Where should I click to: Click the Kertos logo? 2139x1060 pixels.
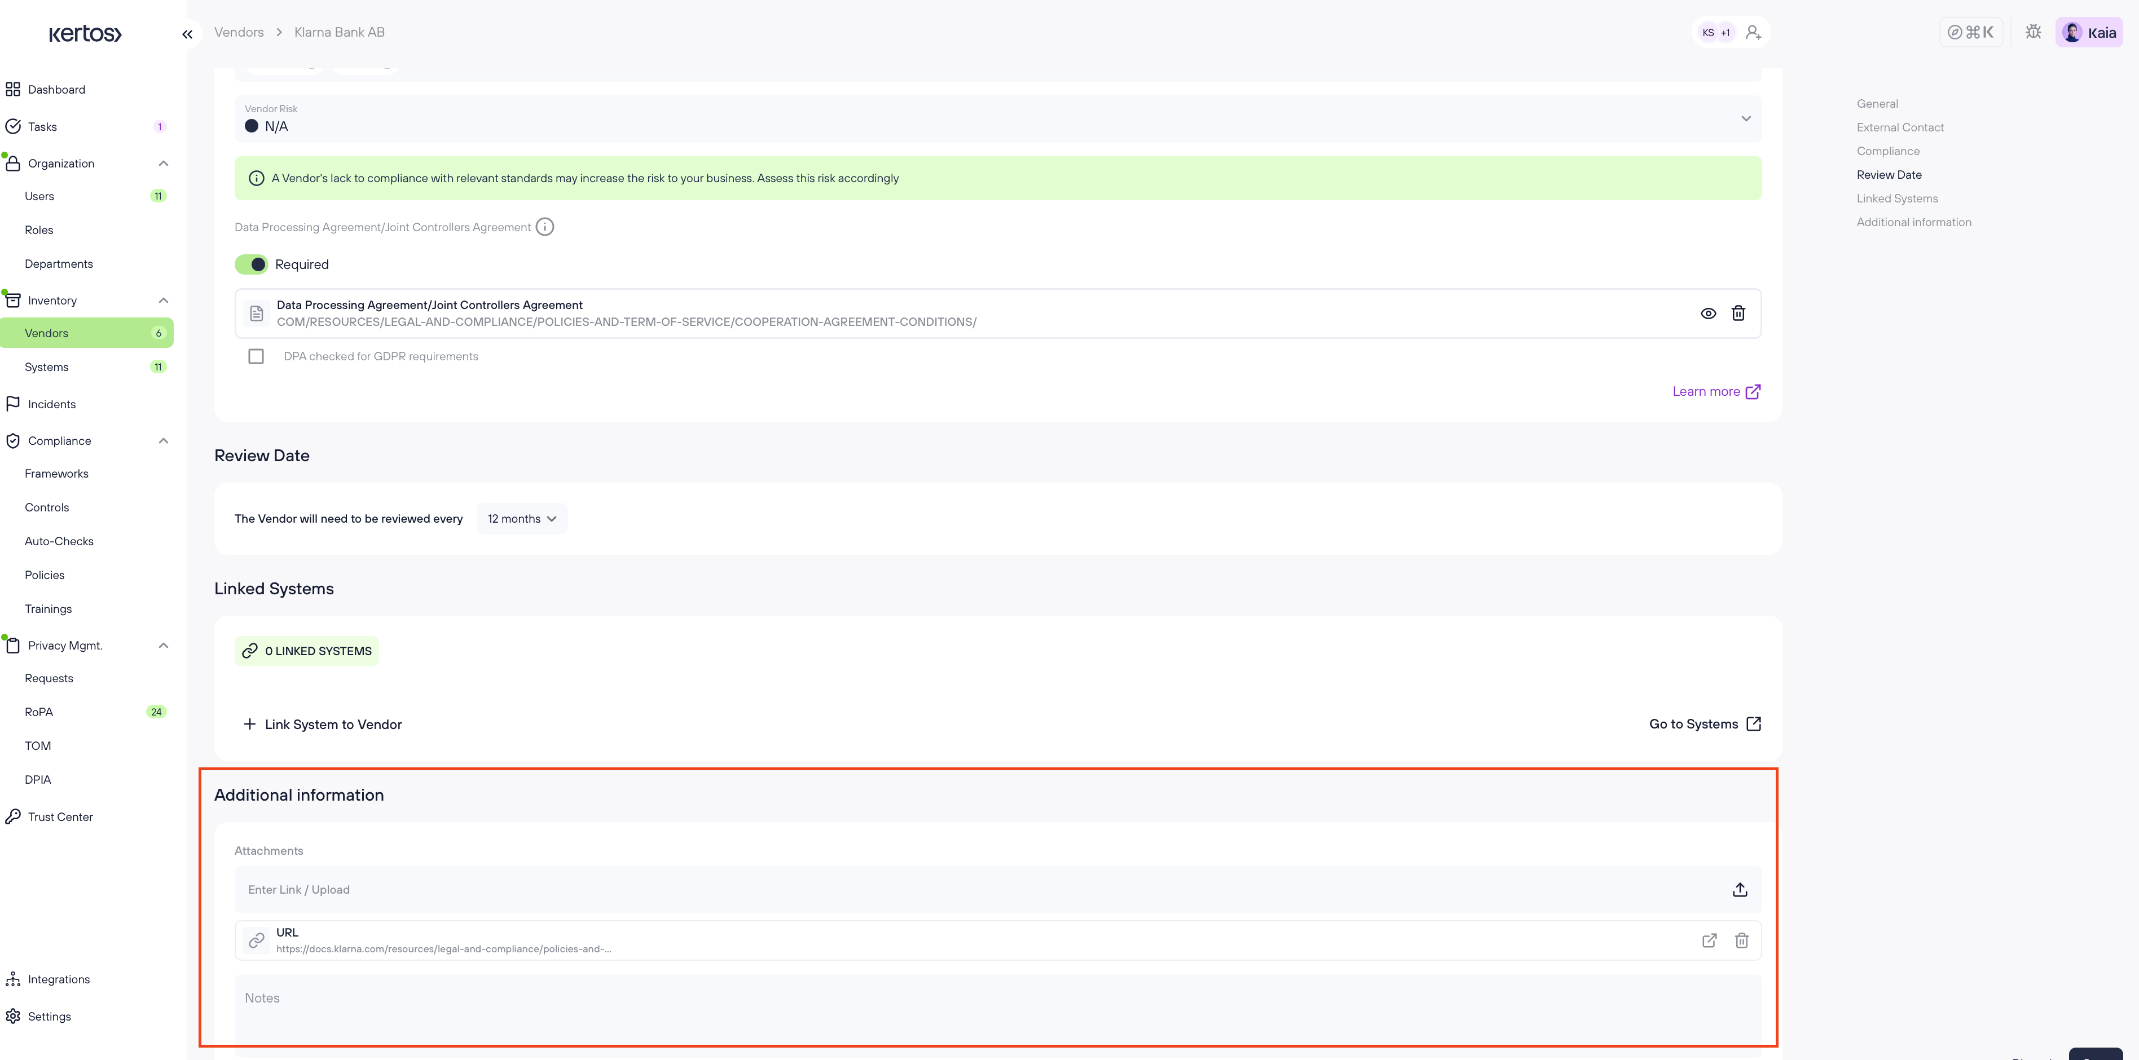point(85,33)
